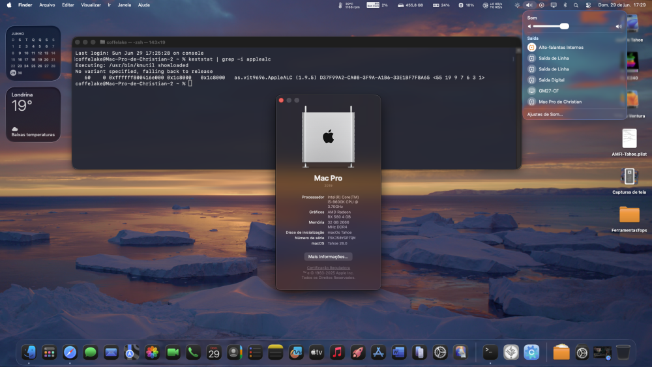
Task: Launch Terminal from the Dock
Action: tap(490, 353)
